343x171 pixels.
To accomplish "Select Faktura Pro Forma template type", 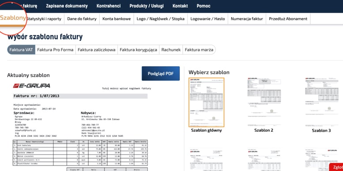I will [55, 49].
